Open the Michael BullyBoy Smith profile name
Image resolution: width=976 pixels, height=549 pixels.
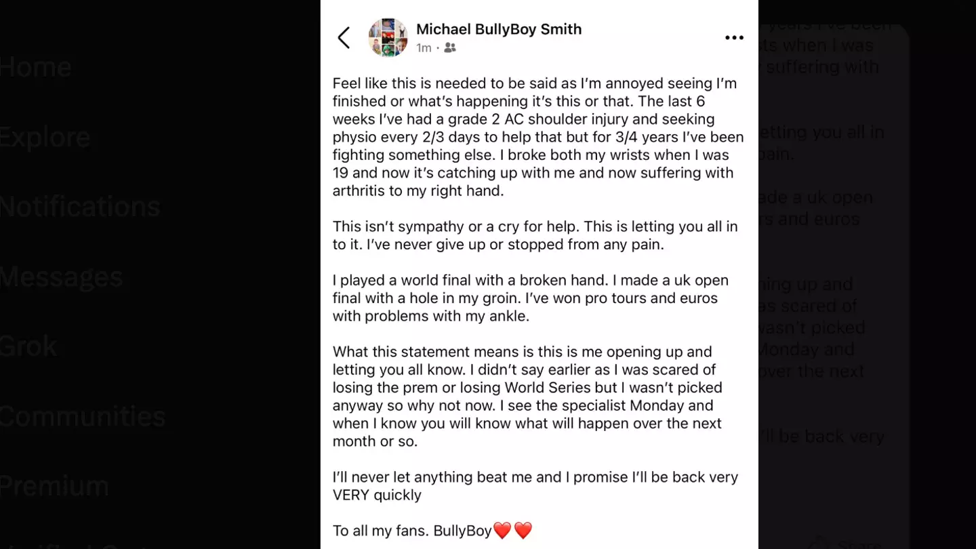(498, 29)
